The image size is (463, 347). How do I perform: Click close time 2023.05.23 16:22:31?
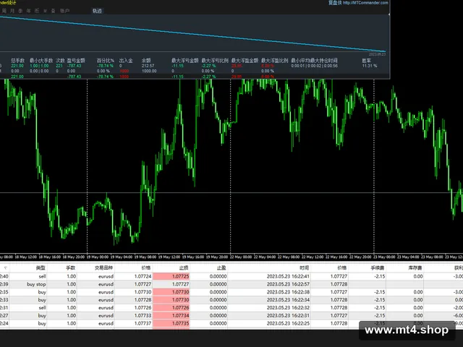288,316
